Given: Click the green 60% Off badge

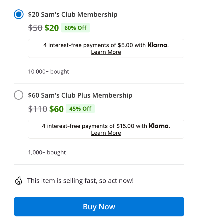Looking at the screenshot, I should 75,27.
